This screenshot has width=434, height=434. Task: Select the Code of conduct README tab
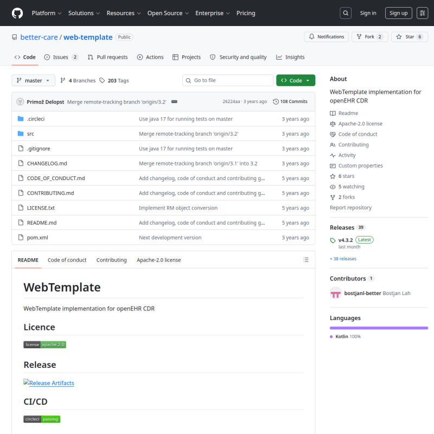[x=67, y=260]
